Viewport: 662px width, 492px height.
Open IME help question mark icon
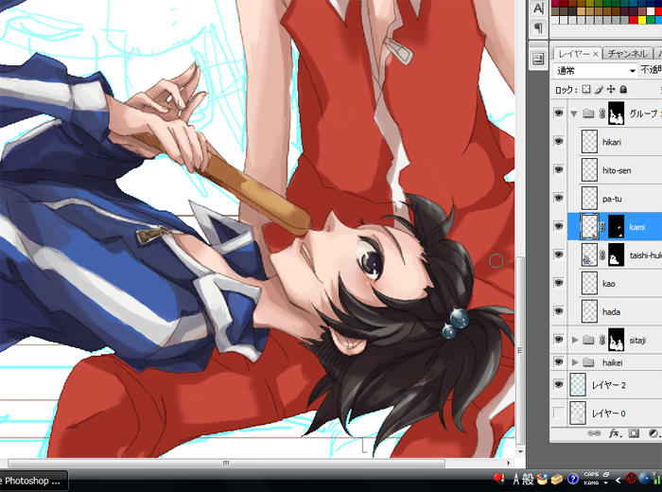tap(572, 479)
